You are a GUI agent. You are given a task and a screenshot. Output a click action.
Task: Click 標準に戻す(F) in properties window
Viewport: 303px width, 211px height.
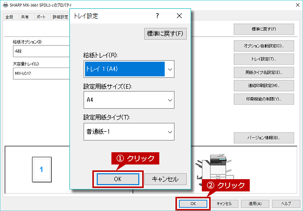pos(264,29)
